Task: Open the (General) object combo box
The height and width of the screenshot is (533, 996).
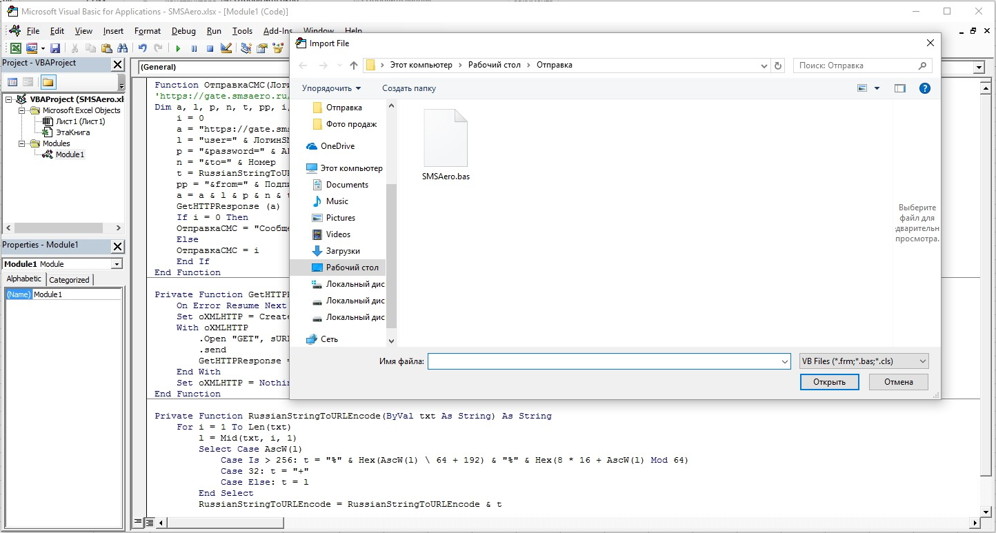Action: click(212, 67)
